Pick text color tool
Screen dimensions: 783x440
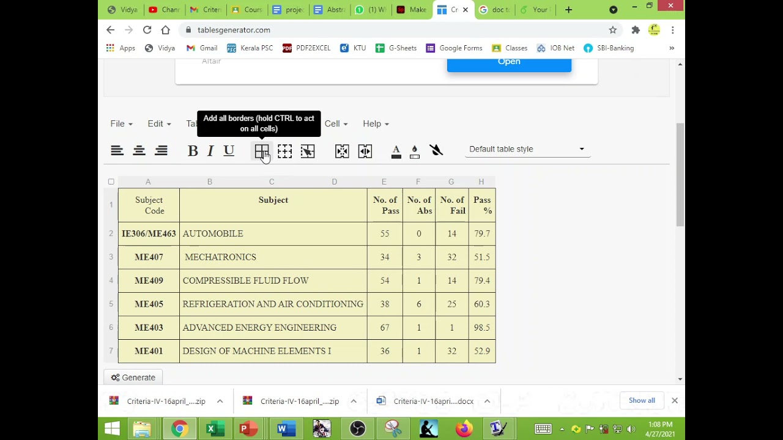(396, 152)
